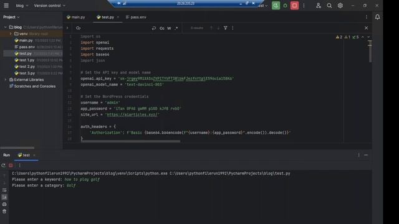Select test.py in project tree
This screenshot has width=399, height=224.
pos(25,54)
